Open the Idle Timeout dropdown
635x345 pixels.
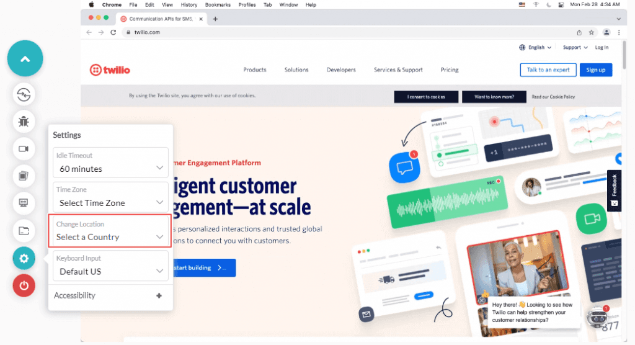(110, 163)
